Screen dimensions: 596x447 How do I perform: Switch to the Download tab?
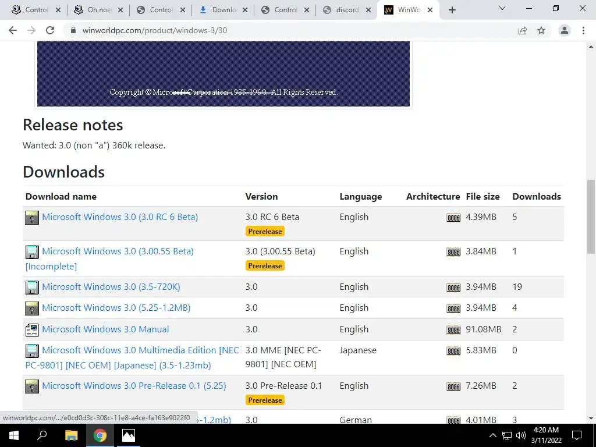tap(223, 10)
